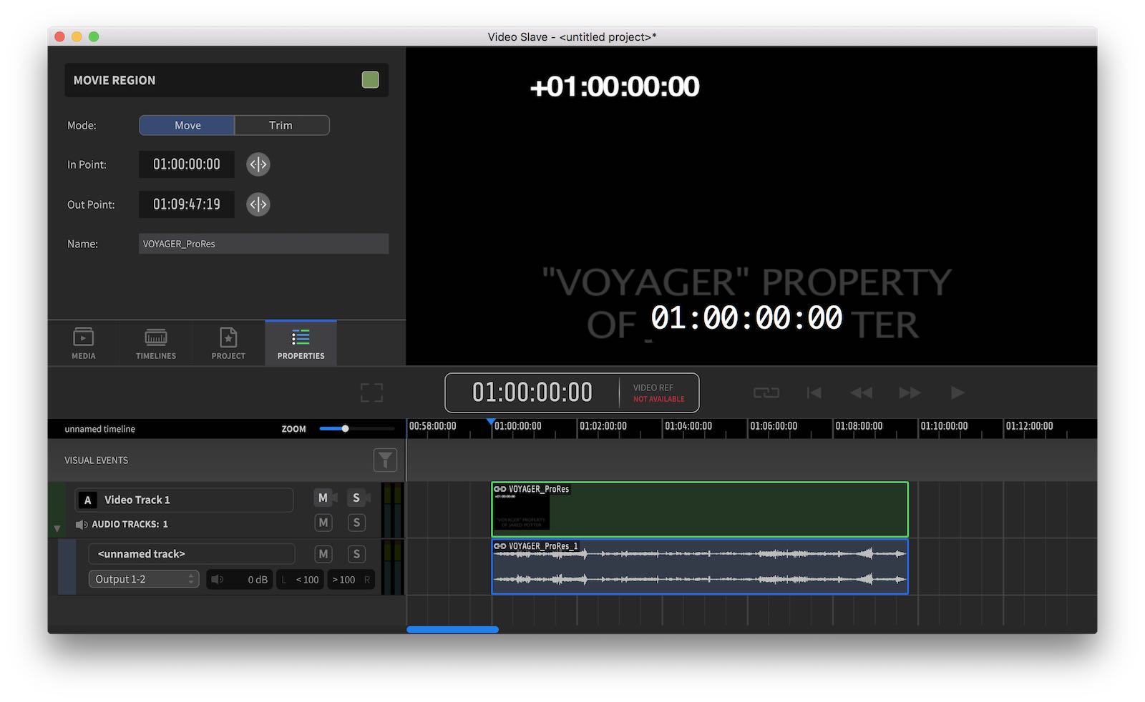The width and height of the screenshot is (1145, 702).
Task: Open the visual events filter
Action: coord(385,460)
